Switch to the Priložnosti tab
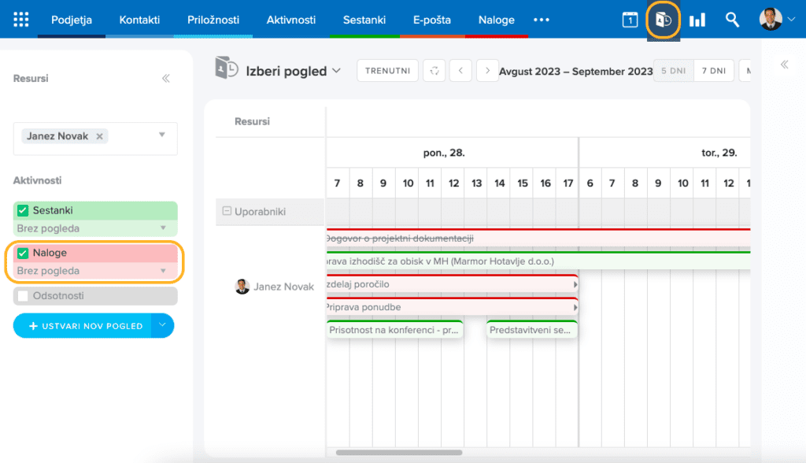This screenshot has width=806, height=463. coord(213,20)
